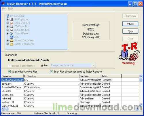This screenshot has height=116, width=144.
Task: Toggle the Include Subdirectories checkbox
Action: (10, 66)
